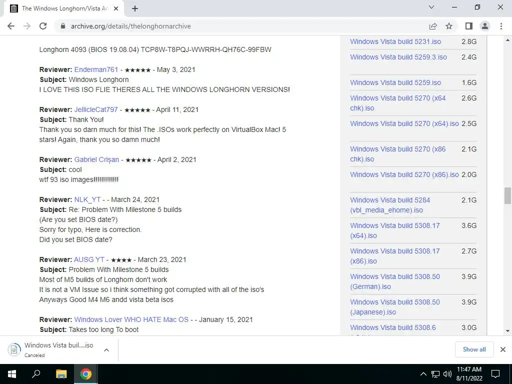Viewport: 512px width, 384px height.
Task: Click Chrome icon in the taskbar
Action: click(86, 374)
